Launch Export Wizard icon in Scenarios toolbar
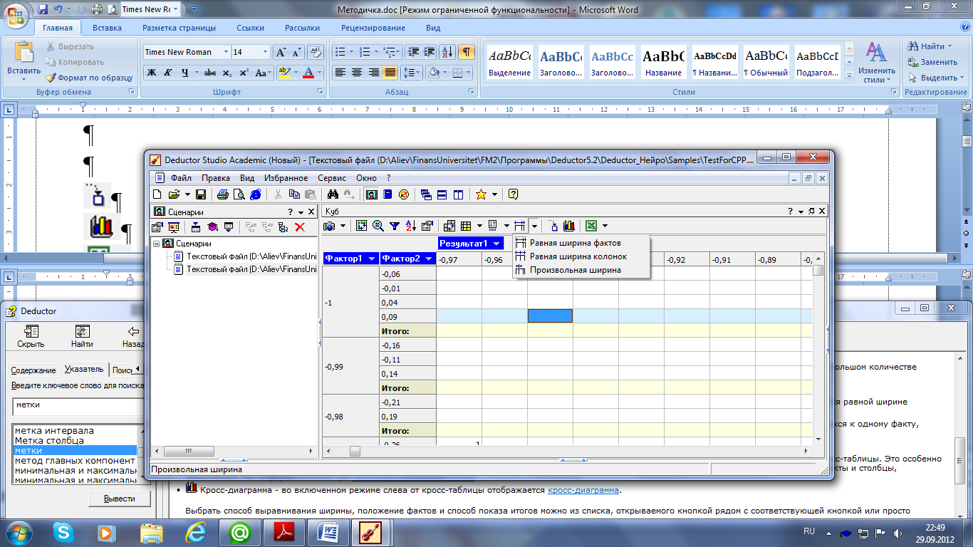The width and height of the screenshot is (973, 547). (x=229, y=227)
